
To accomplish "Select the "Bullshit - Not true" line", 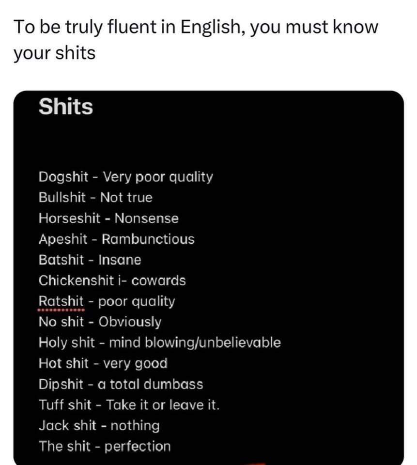I will coord(95,198).
